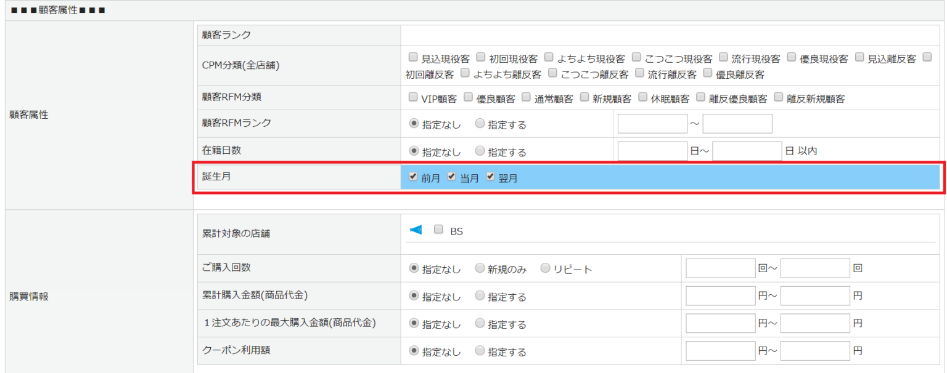The width and height of the screenshot is (947, 373).
Task: Click the blue arrow icon beside BS
Action: (416, 230)
